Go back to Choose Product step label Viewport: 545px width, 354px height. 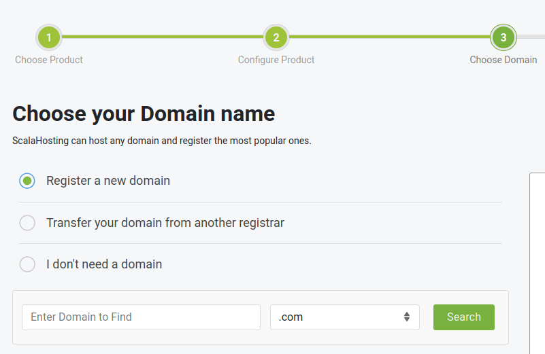pos(49,60)
